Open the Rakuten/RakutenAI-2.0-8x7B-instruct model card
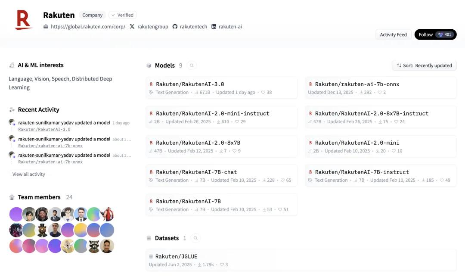Screen dimensions: 465x277 (381, 117)
